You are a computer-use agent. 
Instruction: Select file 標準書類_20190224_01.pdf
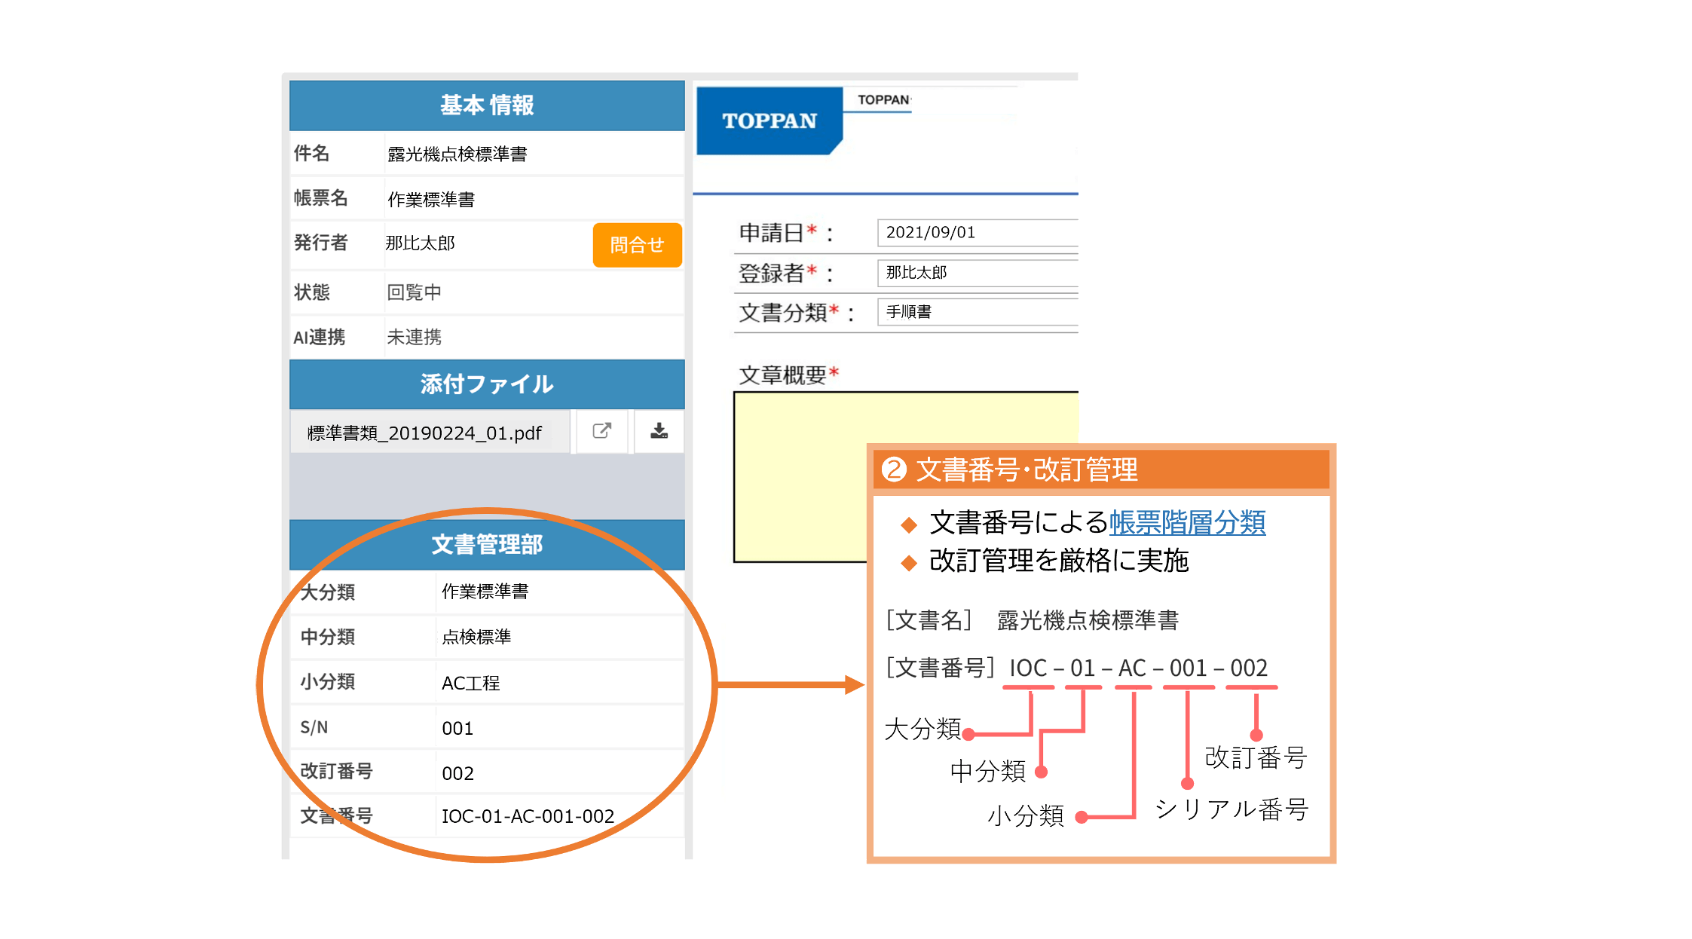pyautogui.click(x=424, y=433)
